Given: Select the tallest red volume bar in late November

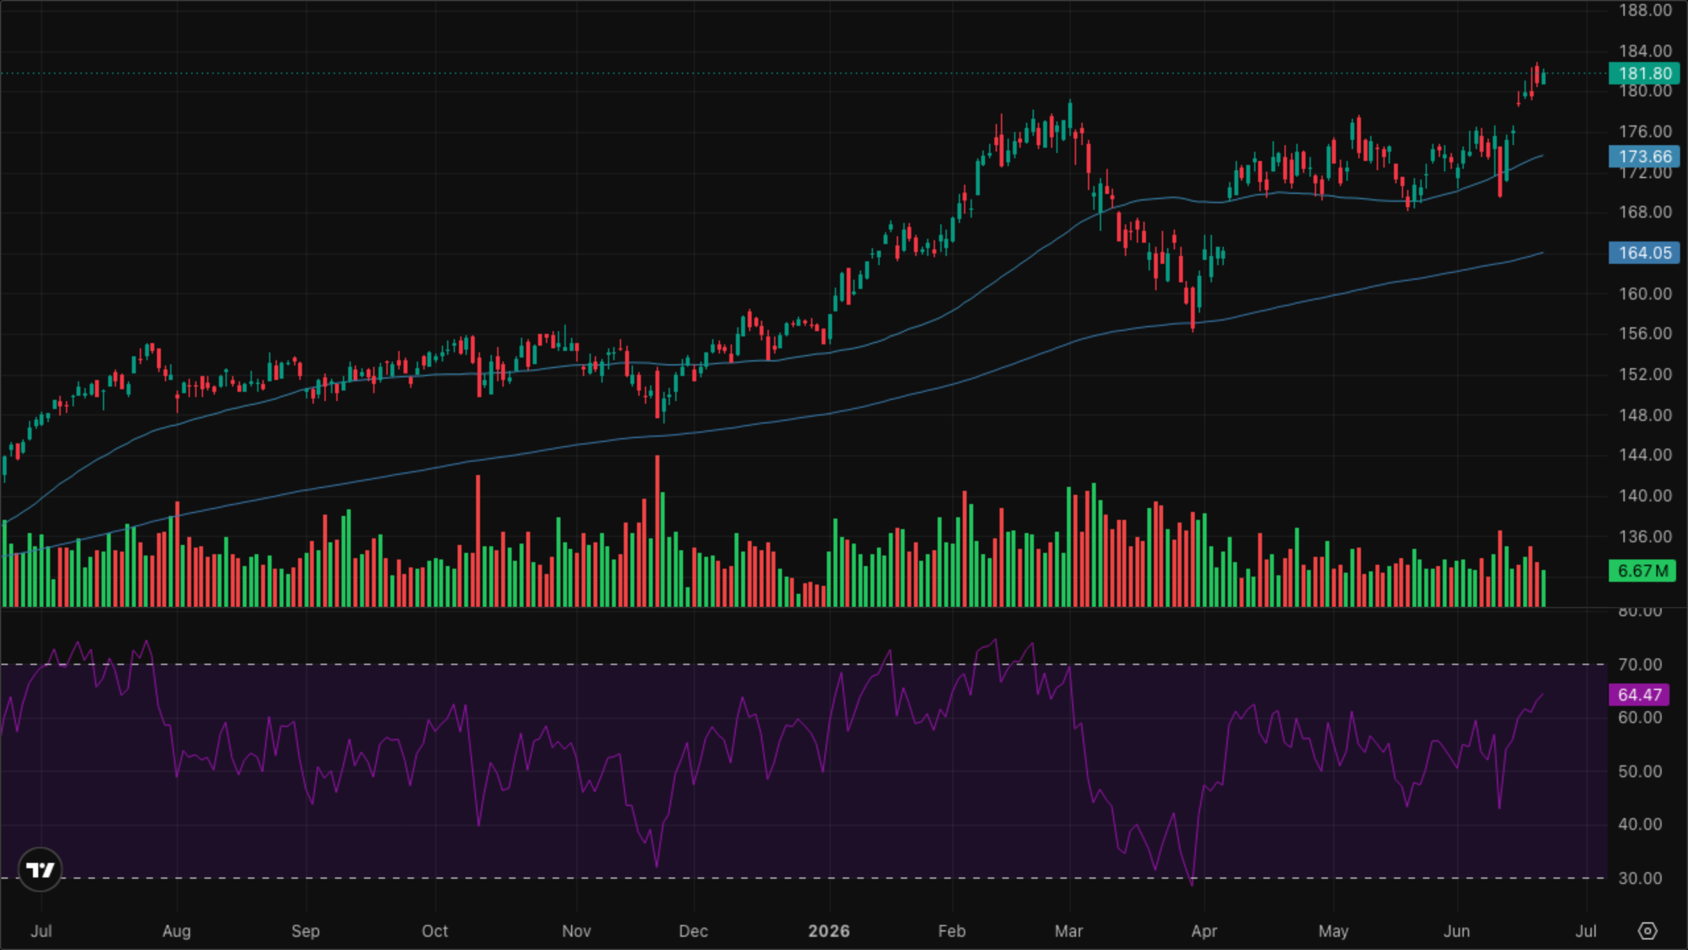Looking at the screenshot, I should 657,530.
